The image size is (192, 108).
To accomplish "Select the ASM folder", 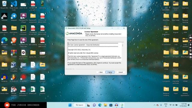I will point(185,29).
